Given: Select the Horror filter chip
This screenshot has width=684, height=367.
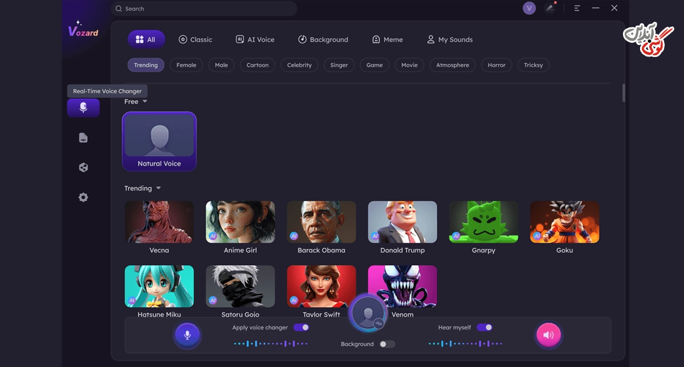Looking at the screenshot, I should click(496, 65).
